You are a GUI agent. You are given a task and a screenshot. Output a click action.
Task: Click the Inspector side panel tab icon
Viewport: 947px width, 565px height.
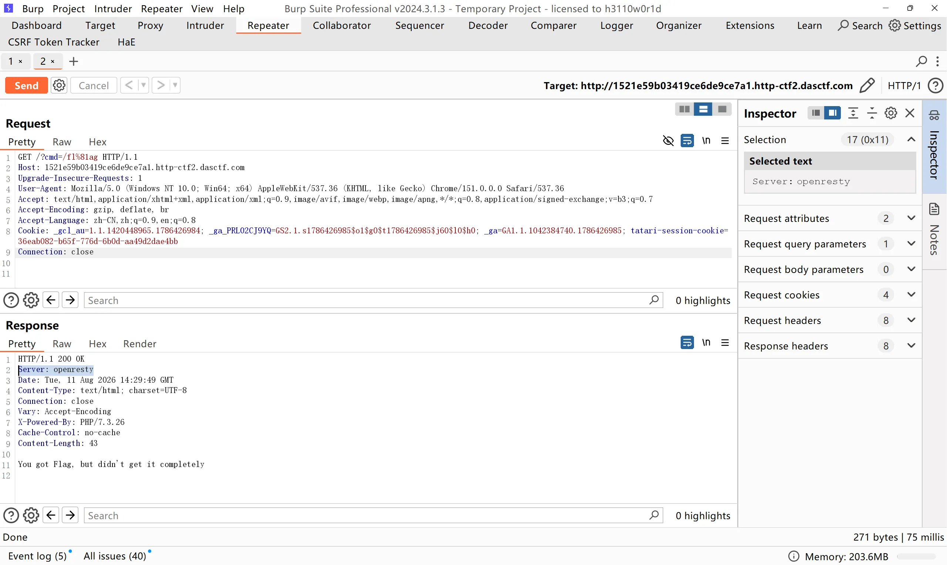[x=934, y=115]
